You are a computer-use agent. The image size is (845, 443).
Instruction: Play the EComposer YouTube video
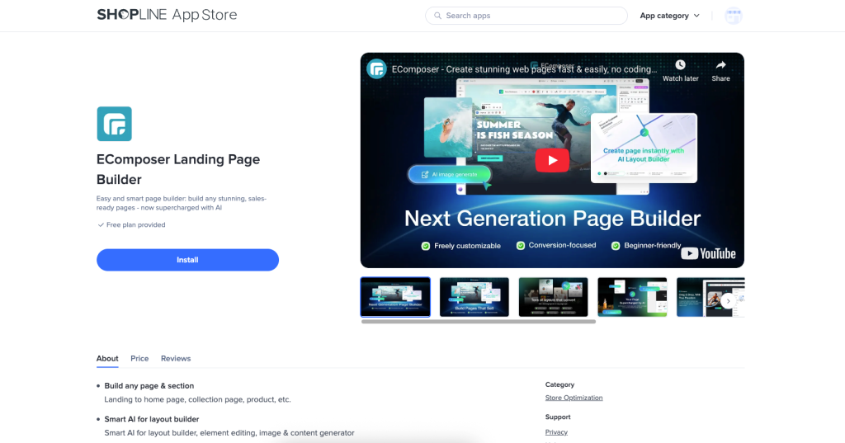[552, 160]
